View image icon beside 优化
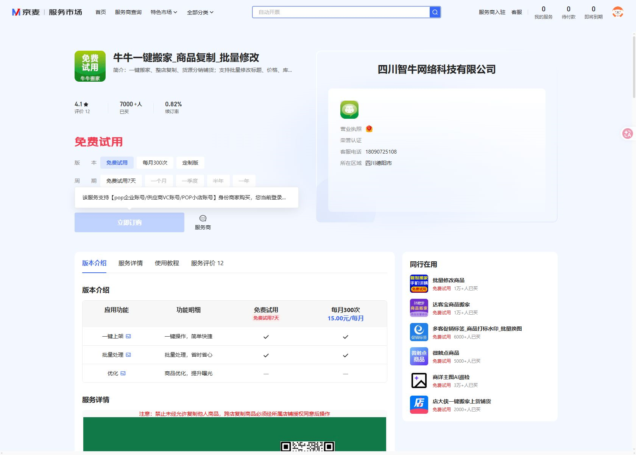This screenshot has height=455, width=636. 123,373
